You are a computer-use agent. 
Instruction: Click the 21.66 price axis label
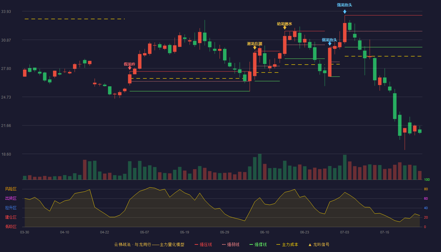pyautogui.click(x=6, y=126)
